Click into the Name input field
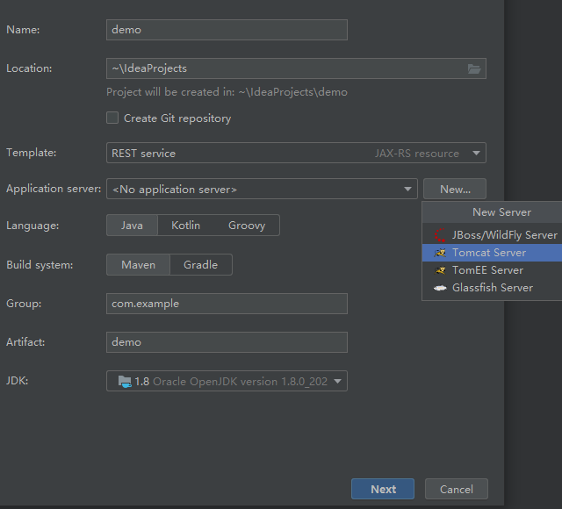 (x=227, y=30)
